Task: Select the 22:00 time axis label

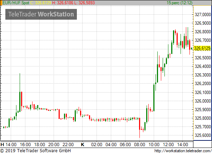Action: 68,145
